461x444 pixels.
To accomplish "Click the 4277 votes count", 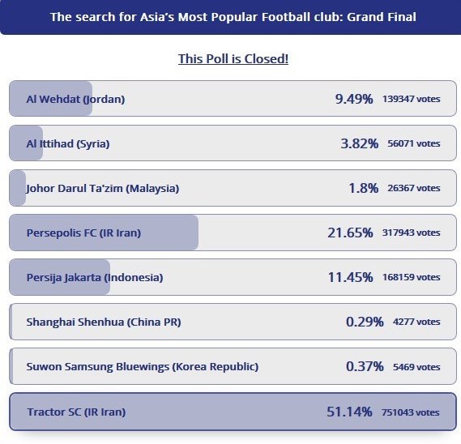I will [416, 322].
